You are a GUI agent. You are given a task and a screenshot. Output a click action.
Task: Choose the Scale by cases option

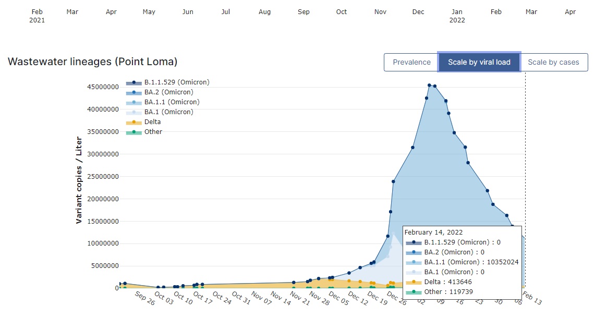point(553,62)
